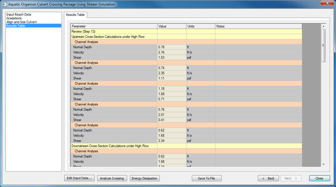
Task: Click the Channel Analysis row above 1.18
Action: click(186, 83)
